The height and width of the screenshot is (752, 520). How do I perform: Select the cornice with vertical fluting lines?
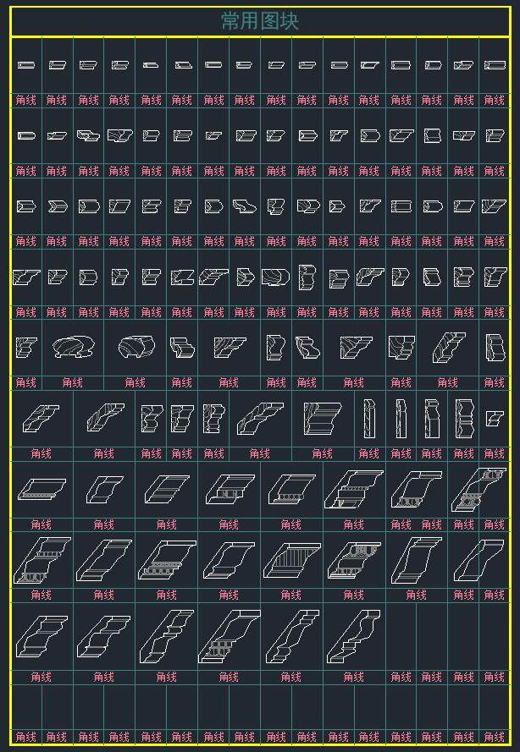290,560
